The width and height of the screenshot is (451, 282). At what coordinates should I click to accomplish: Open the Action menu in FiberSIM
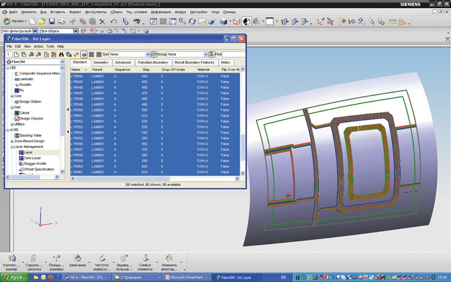tap(38, 46)
